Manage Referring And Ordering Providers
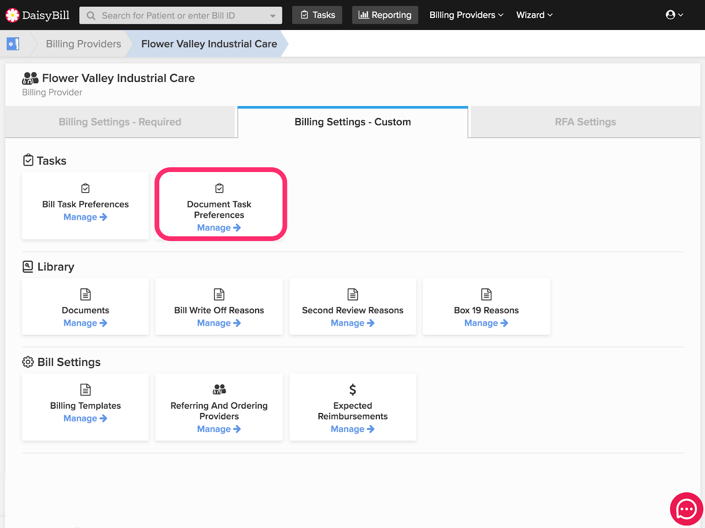Image resolution: width=705 pixels, height=528 pixels. tap(219, 429)
